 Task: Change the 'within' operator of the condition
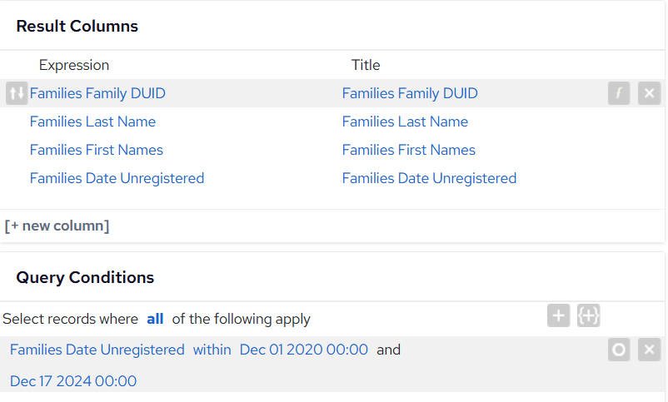(212, 350)
